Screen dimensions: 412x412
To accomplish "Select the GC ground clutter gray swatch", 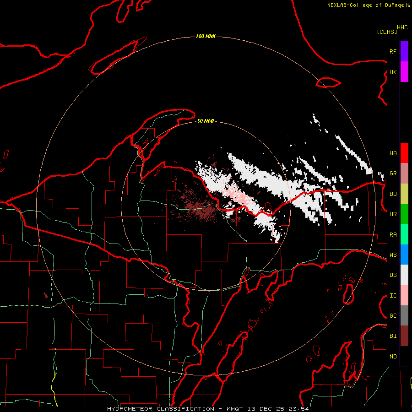I will coord(404,315).
